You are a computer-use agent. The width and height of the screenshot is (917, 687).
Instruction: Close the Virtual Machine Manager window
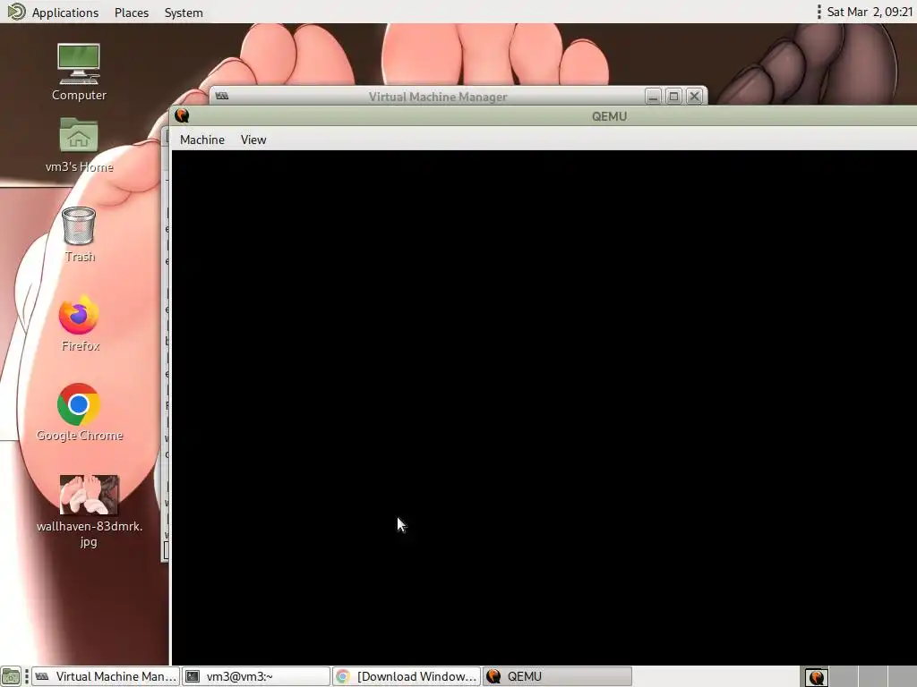click(694, 97)
